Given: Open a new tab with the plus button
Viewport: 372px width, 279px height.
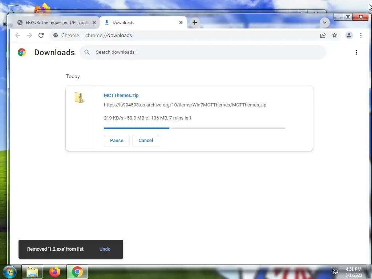Looking at the screenshot, I should coord(195,23).
